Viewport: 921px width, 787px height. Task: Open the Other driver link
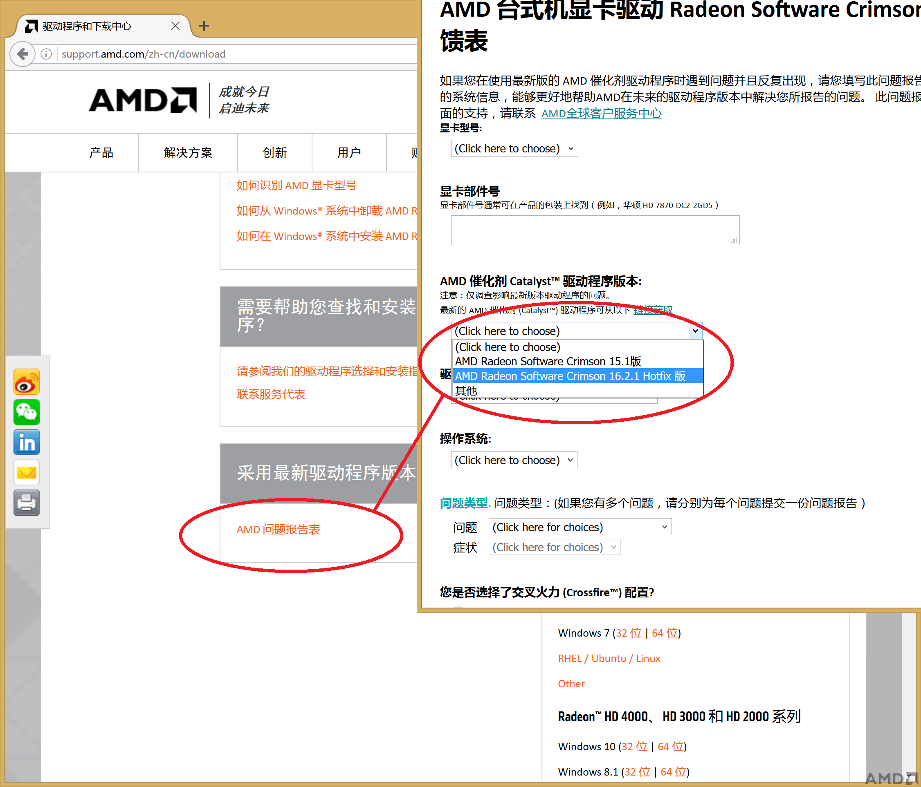point(571,684)
